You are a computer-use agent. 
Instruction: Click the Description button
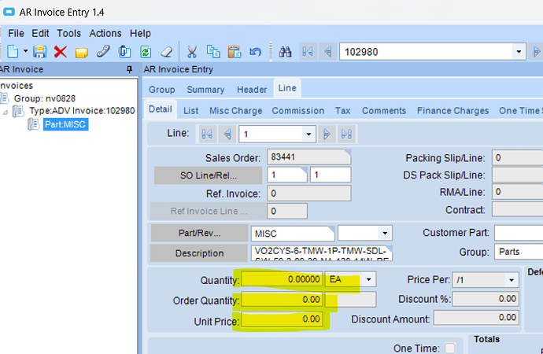point(199,253)
